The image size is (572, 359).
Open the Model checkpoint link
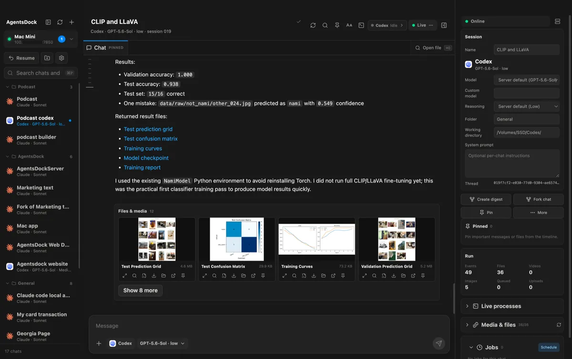click(x=146, y=158)
